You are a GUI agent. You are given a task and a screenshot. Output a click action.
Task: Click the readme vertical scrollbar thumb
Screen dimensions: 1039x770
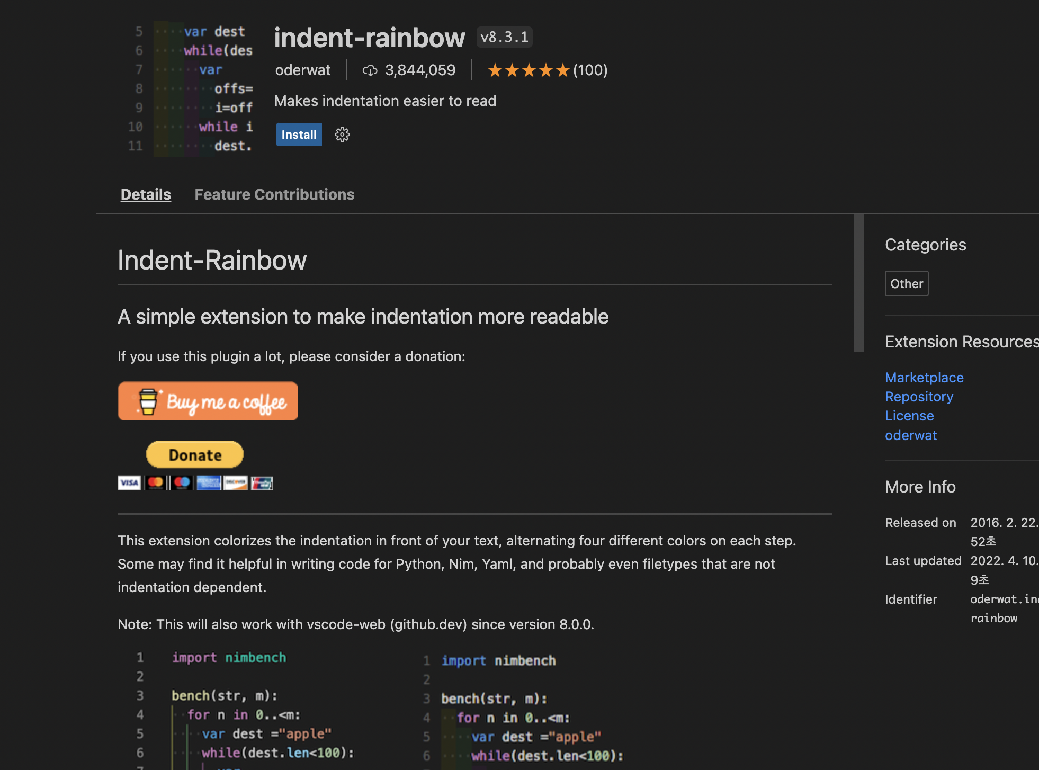coord(858,282)
